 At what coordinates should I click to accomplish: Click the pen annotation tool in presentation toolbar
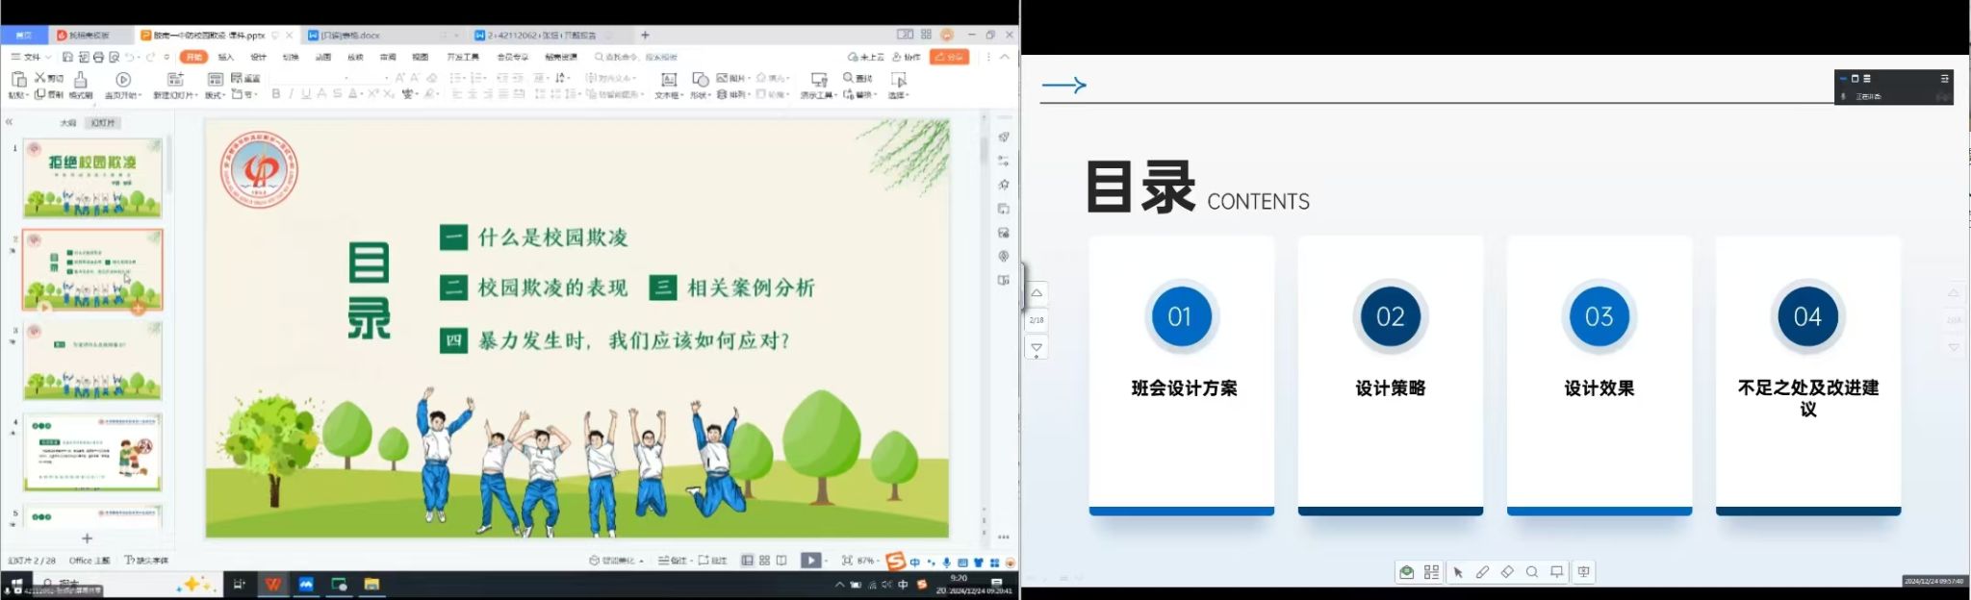[x=1482, y=572]
